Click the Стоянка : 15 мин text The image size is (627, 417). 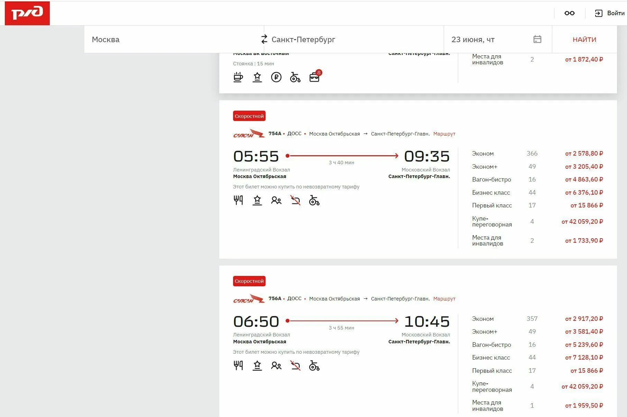coord(253,64)
